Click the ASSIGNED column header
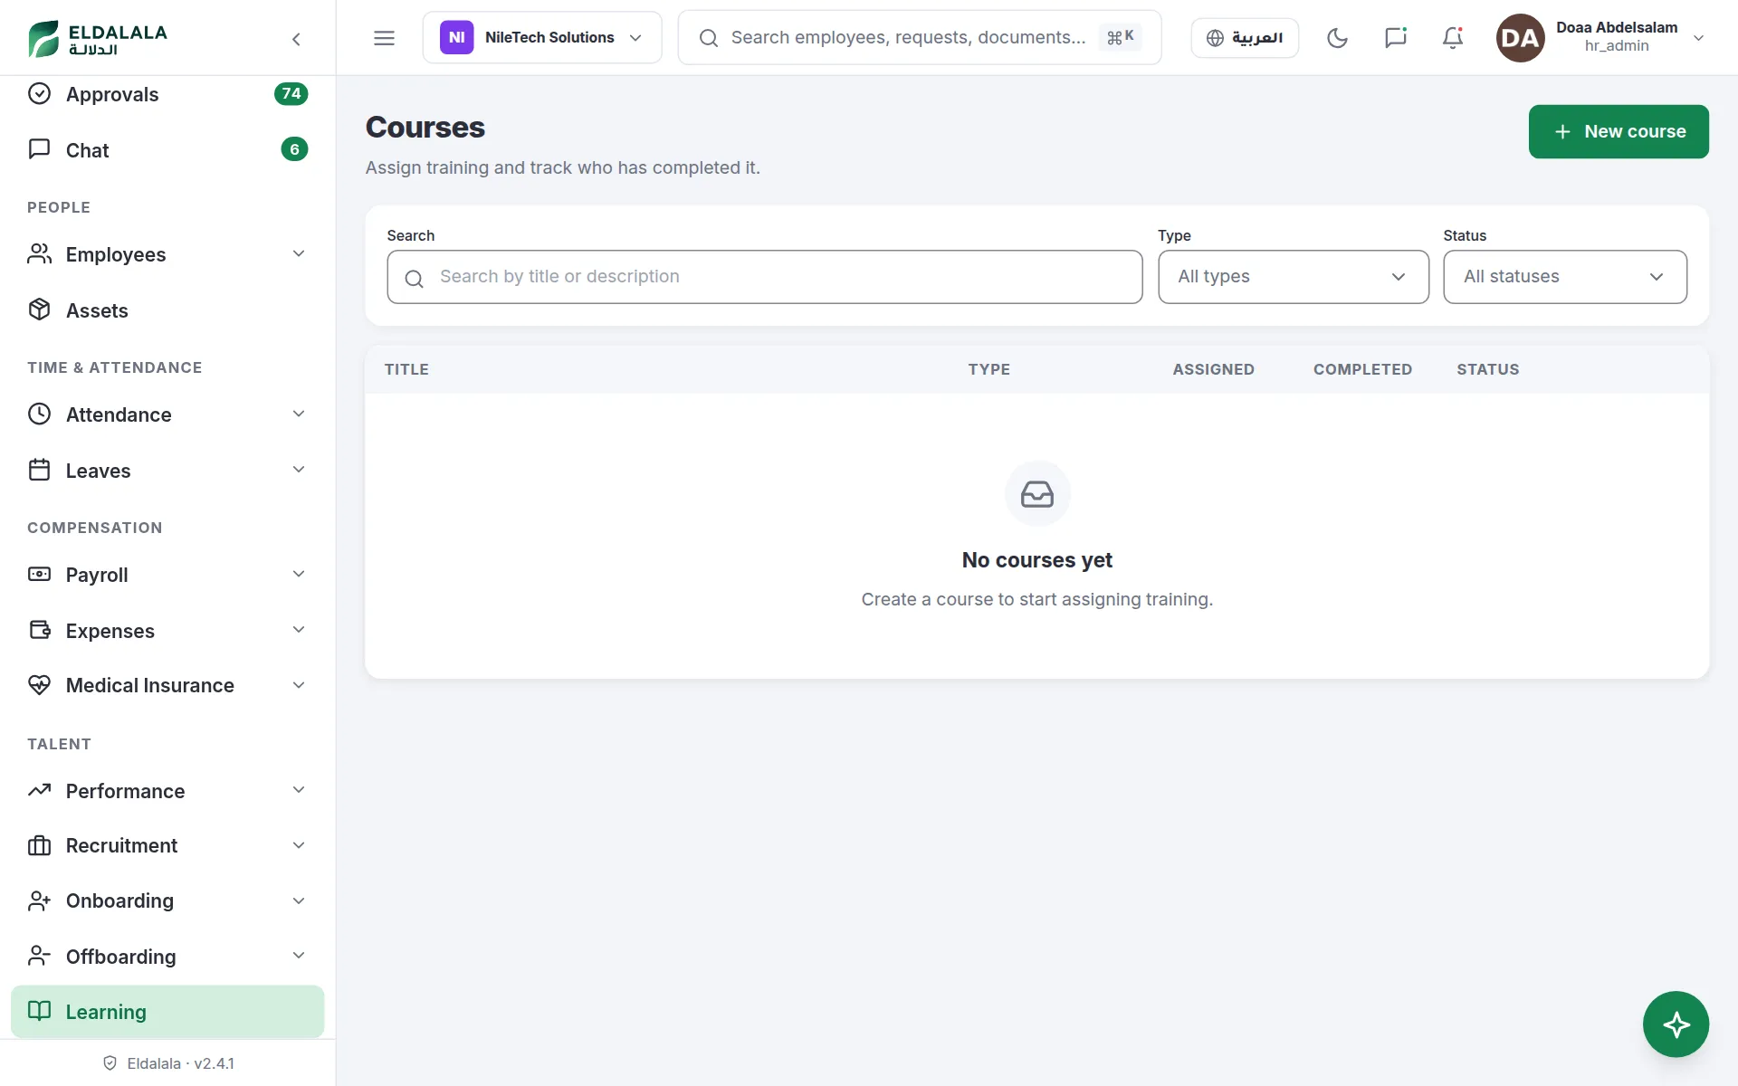This screenshot has width=1738, height=1086. (x=1213, y=369)
